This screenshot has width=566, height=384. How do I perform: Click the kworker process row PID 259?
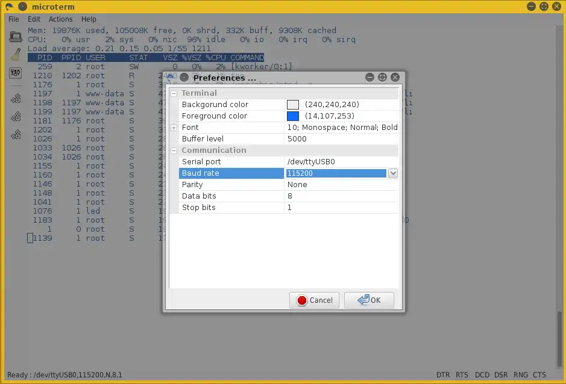click(x=165, y=67)
